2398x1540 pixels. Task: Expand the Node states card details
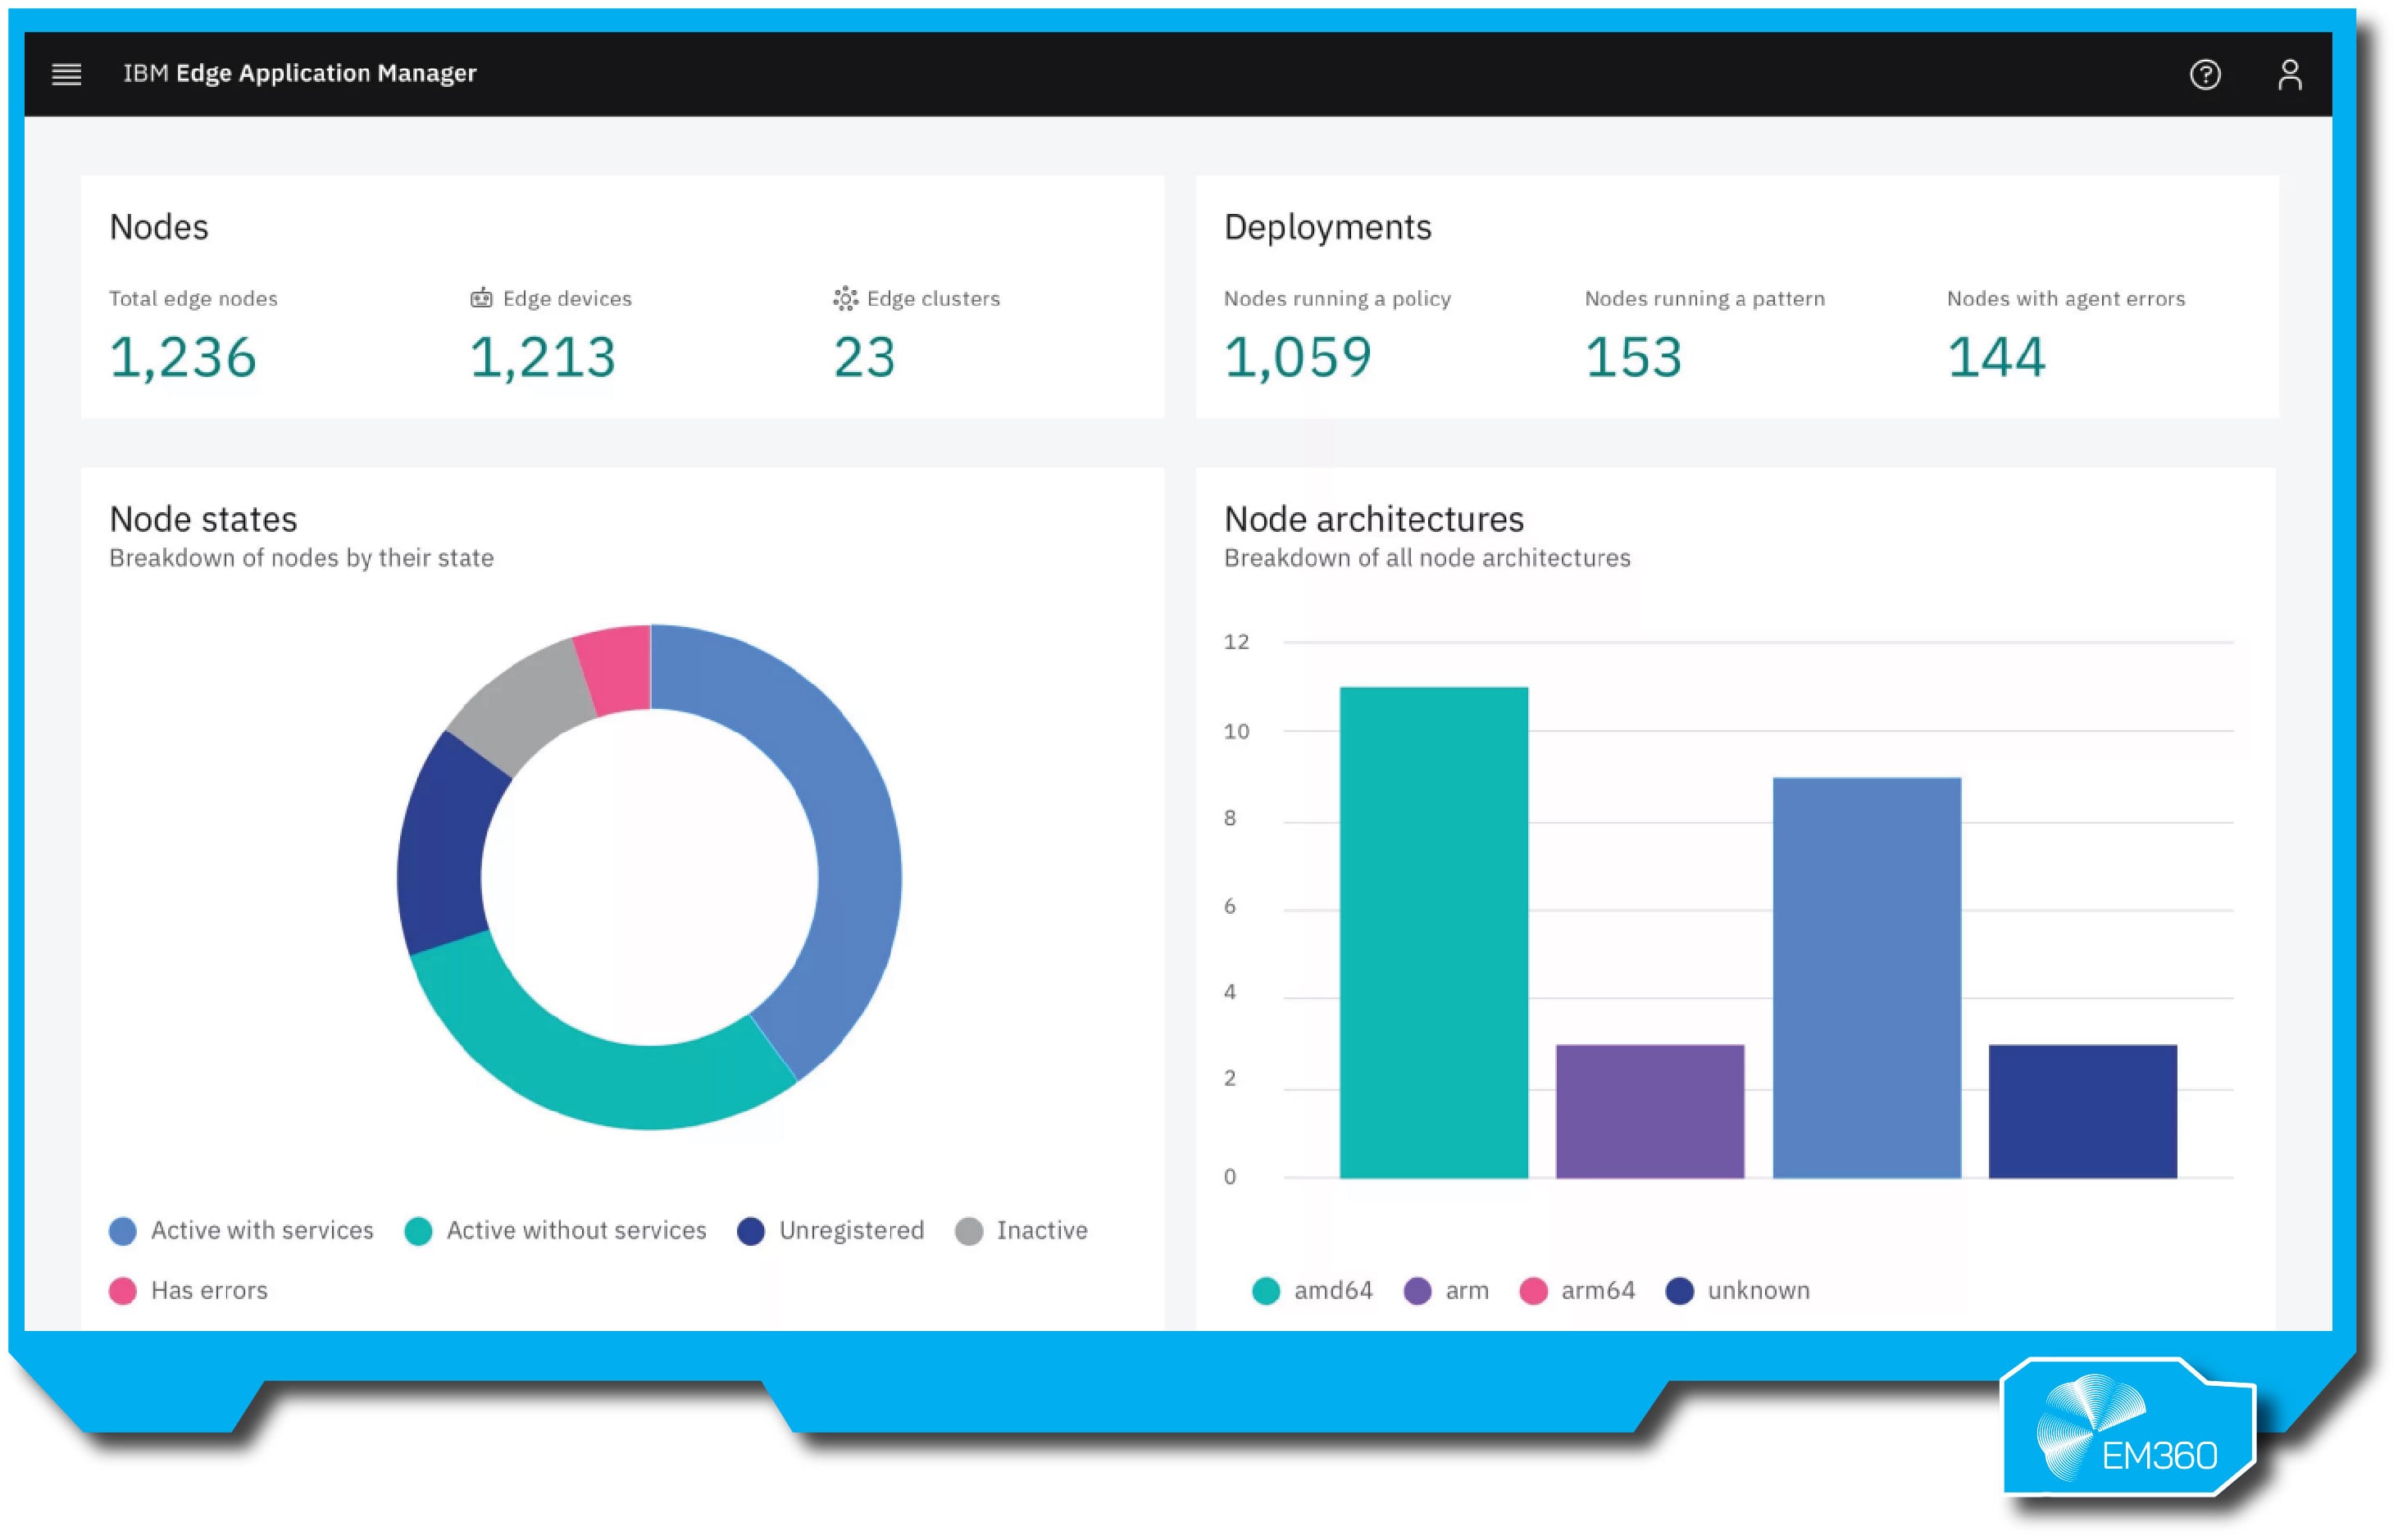point(203,519)
